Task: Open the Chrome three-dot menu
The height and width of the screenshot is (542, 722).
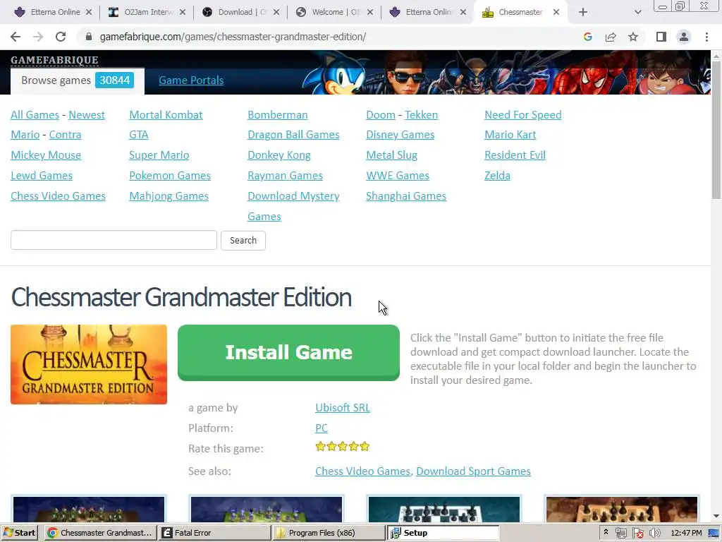Action: (x=706, y=37)
